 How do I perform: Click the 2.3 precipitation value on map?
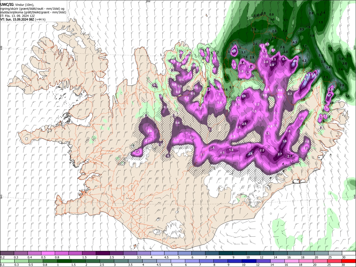(302, 29)
